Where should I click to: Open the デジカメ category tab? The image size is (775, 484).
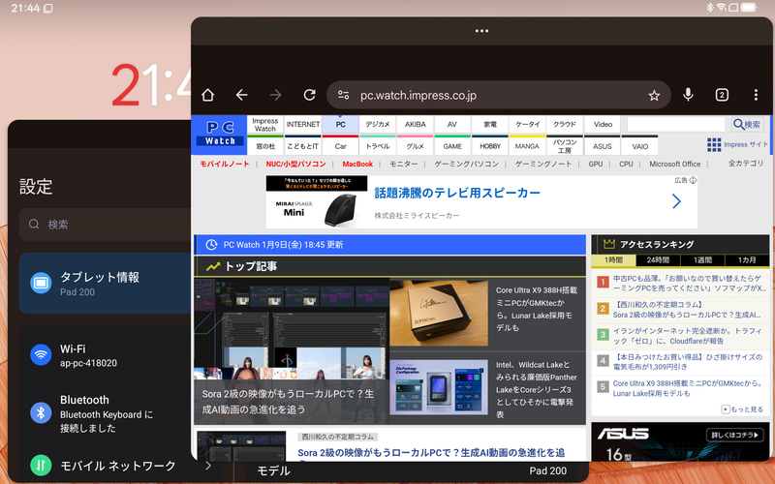378,125
